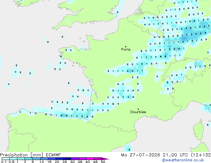Pick the 45–50 mm legend swatch
The height and width of the screenshot is (163, 211).
98,159
